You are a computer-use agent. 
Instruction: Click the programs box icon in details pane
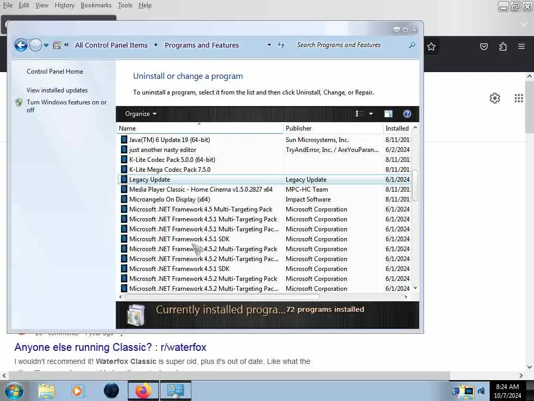136,315
